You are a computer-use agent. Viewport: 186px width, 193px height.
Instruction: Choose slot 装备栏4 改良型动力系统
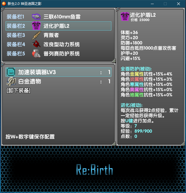pyautogui.click(x=58, y=44)
